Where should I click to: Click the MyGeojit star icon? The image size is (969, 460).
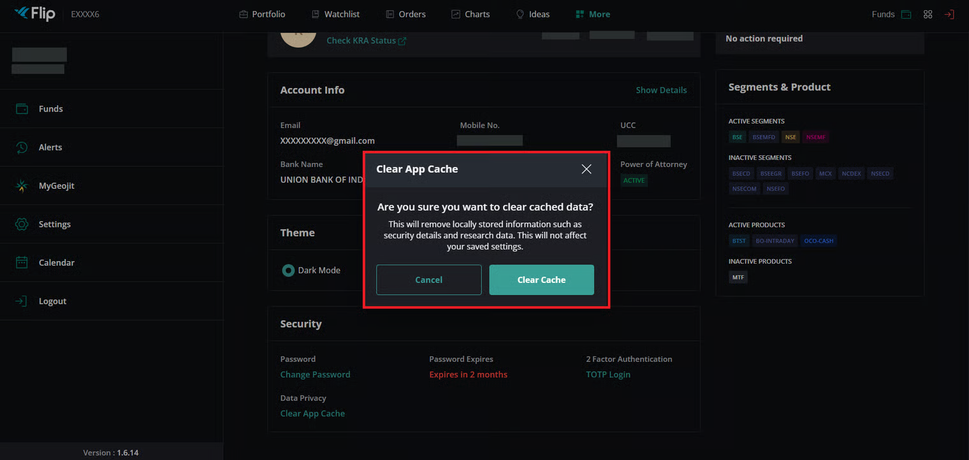point(22,186)
